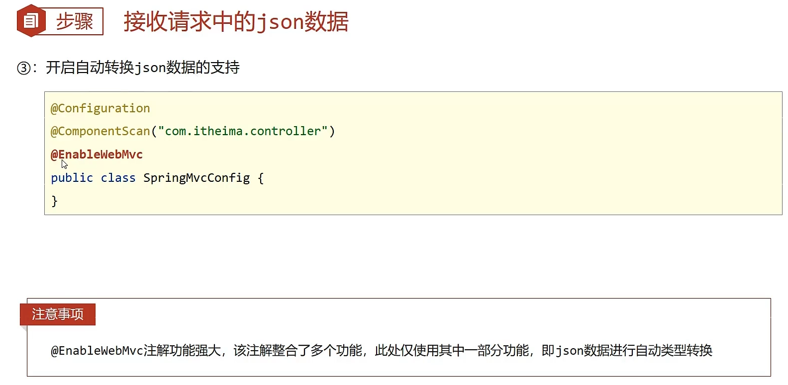
Task: Click the @ComponentScan annotation
Action: tap(100, 131)
